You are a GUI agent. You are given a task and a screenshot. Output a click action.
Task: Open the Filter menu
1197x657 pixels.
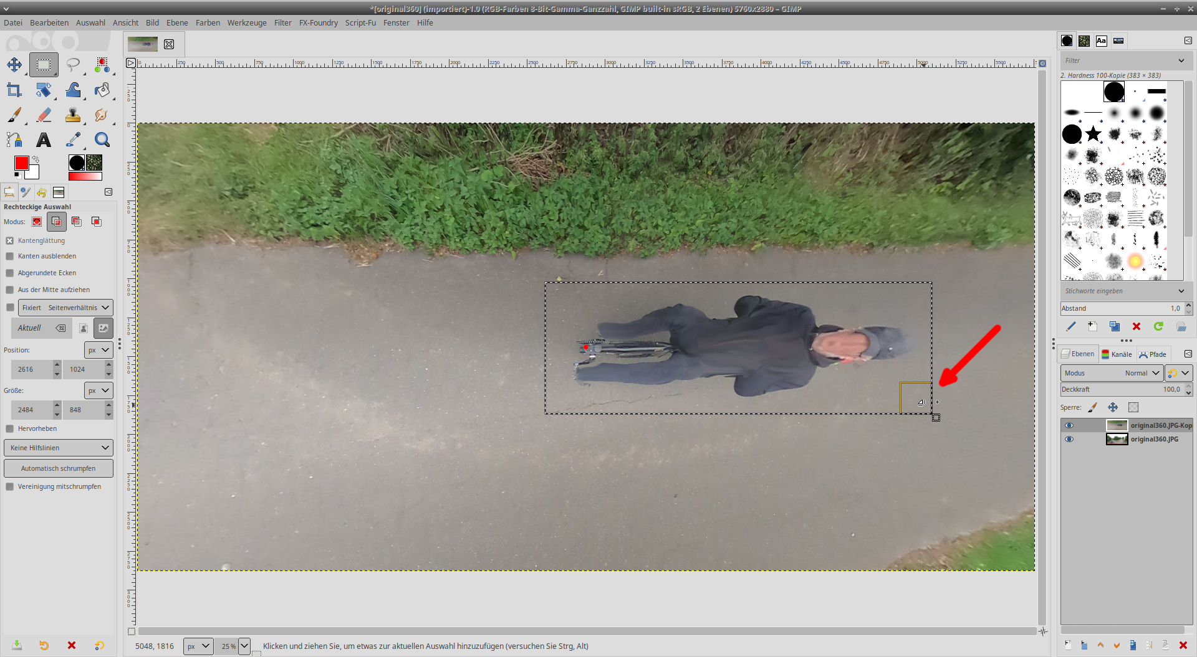[282, 22]
